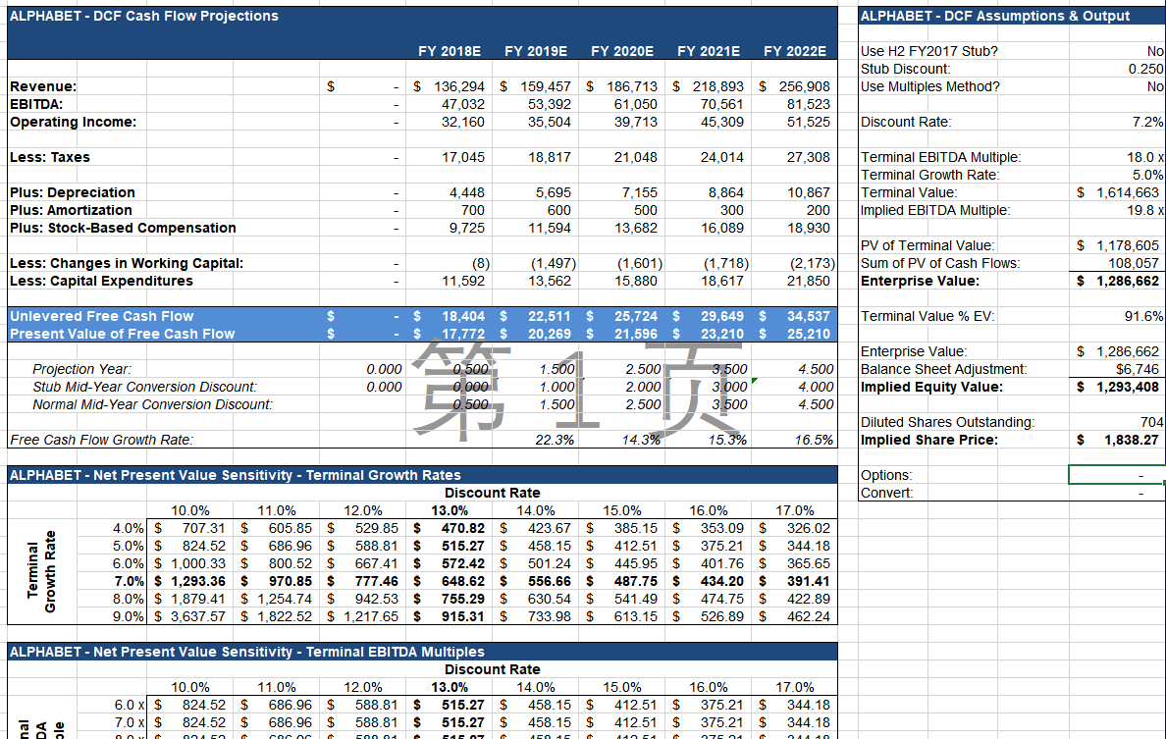Screen dimensions: 1166x739
Task: Select the 'Less: Capital Expenditures' label
Action: point(101,281)
